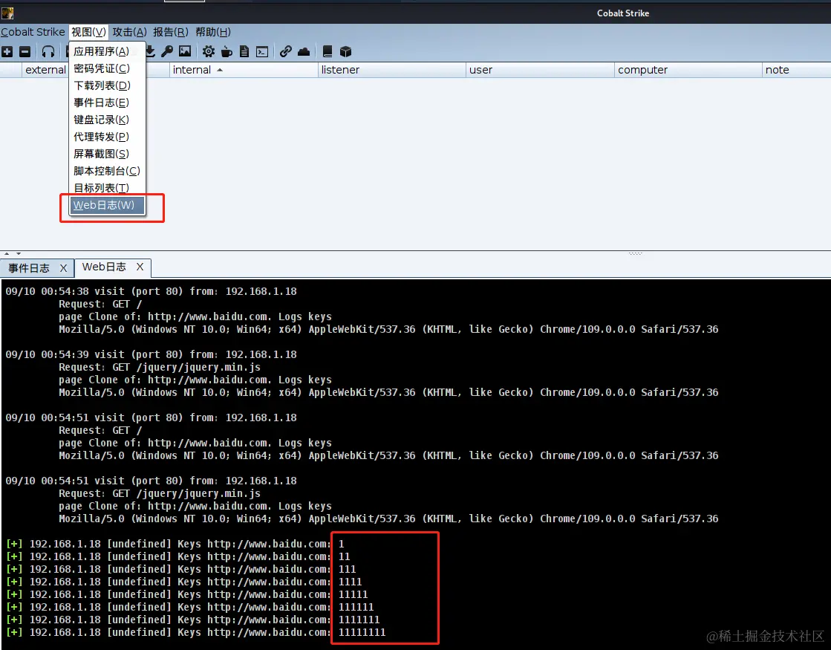Viewport: 831px width, 650px height.
Task: Click the chain link host file icon
Action: pyautogui.click(x=286, y=51)
